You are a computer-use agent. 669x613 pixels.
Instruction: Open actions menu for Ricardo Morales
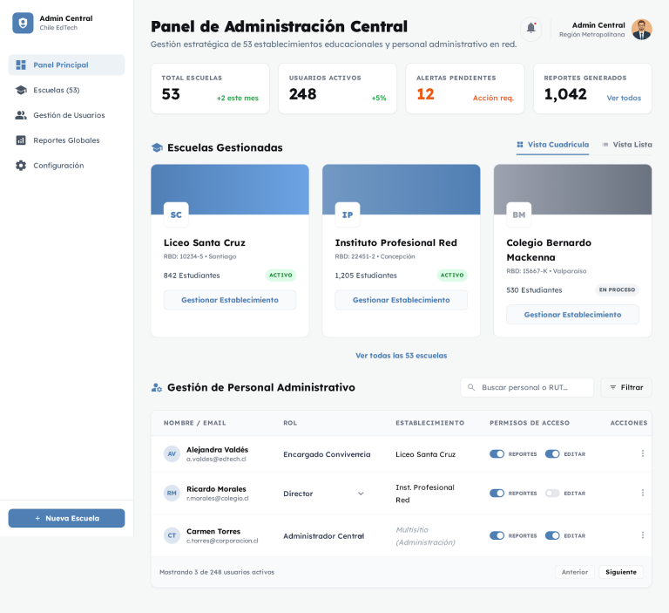[642, 493]
